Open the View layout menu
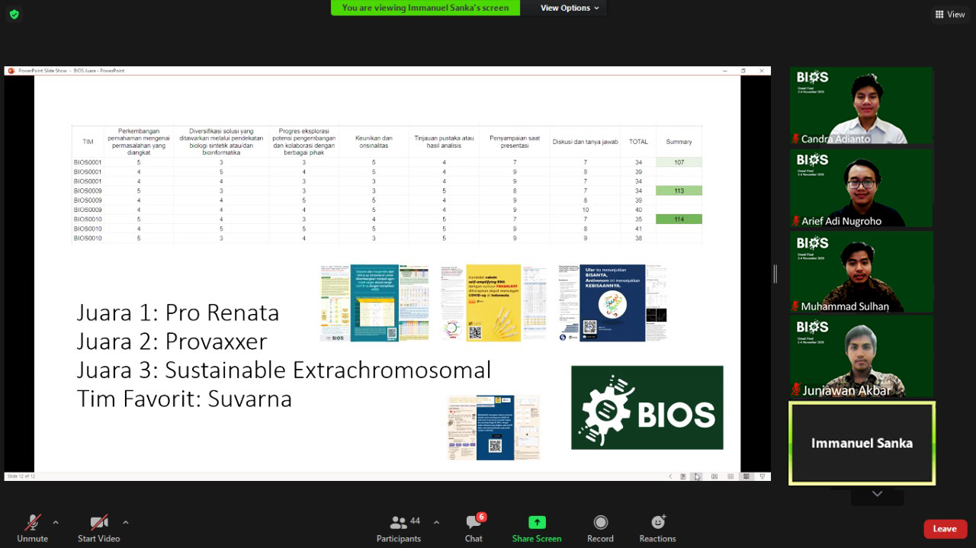 pos(950,14)
